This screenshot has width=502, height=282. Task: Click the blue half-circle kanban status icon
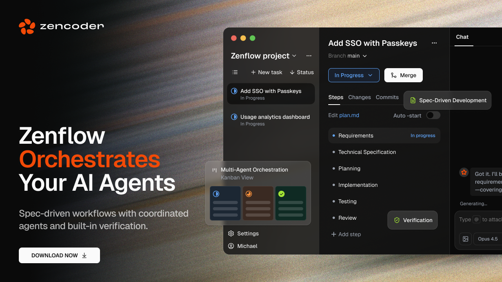tap(216, 194)
